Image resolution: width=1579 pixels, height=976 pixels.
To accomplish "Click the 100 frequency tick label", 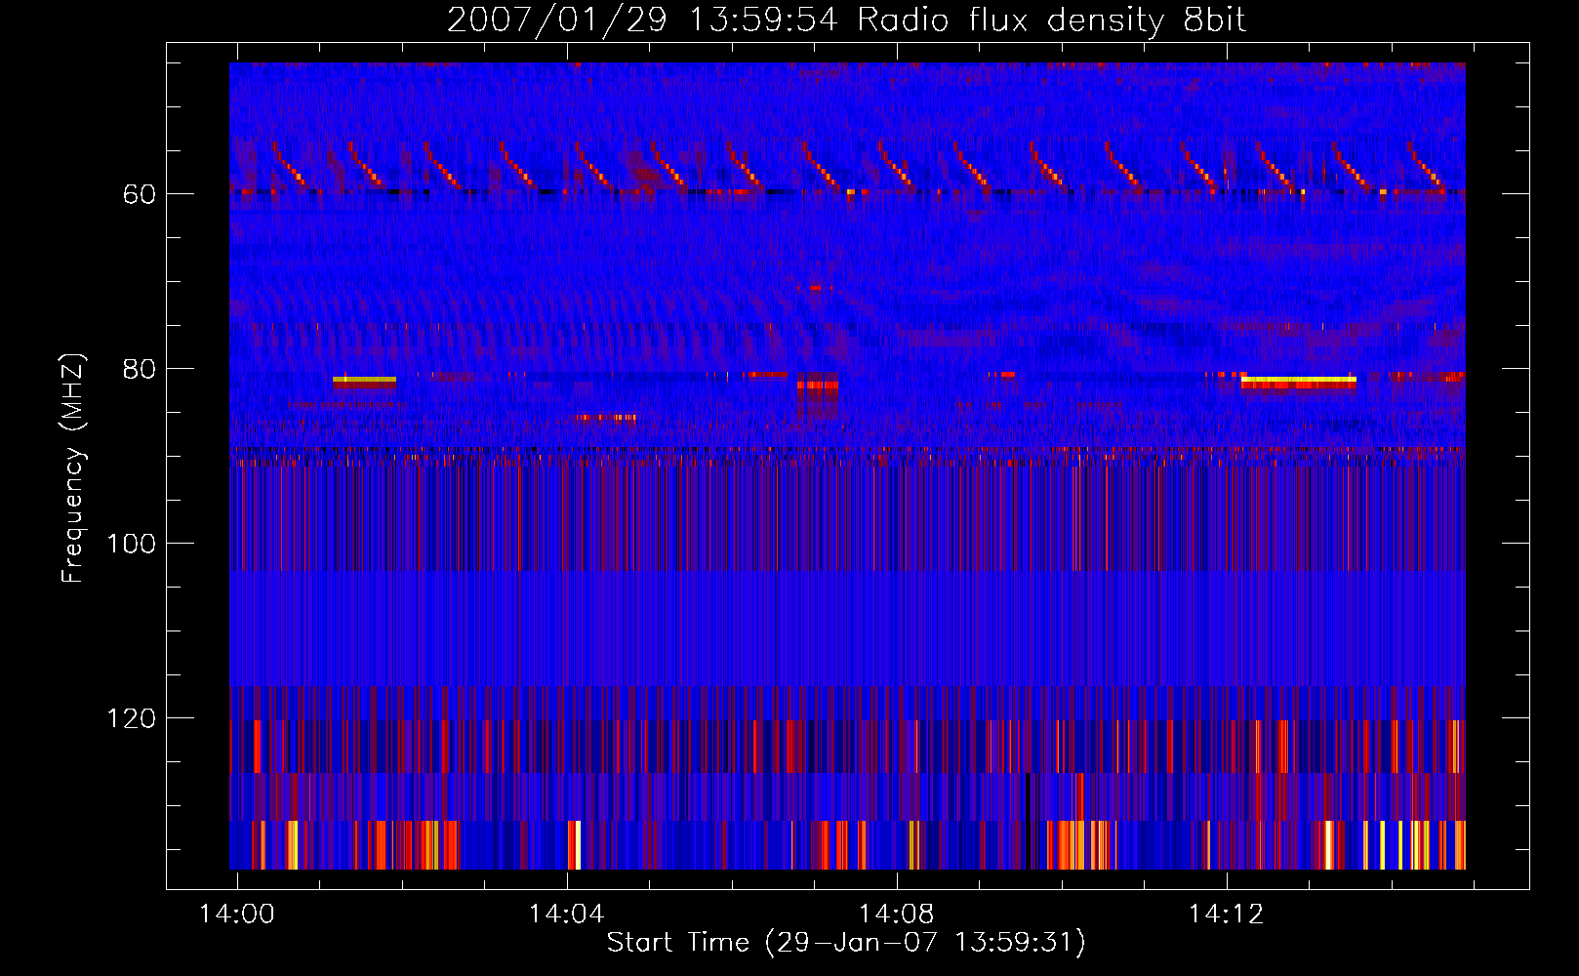I will pos(132,544).
